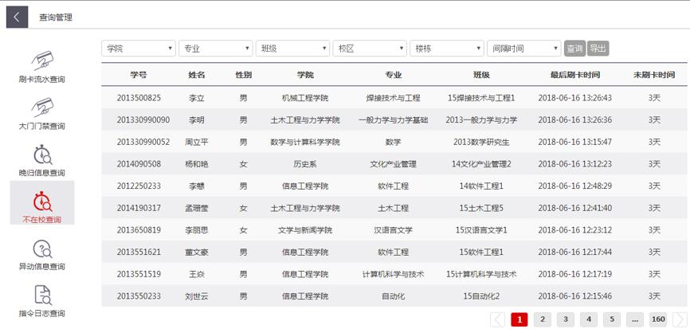Jump to page 3
This screenshot has height=329, width=690.
[565, 319]
